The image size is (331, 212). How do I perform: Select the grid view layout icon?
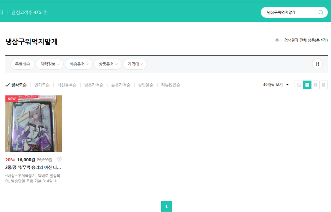307,85
